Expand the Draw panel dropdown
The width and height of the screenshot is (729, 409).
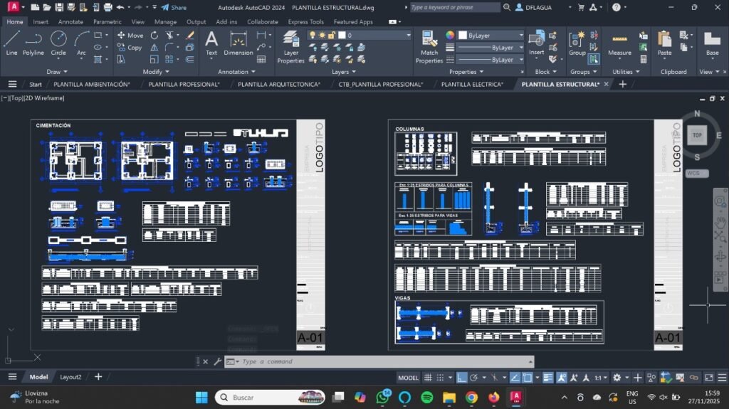57,72
